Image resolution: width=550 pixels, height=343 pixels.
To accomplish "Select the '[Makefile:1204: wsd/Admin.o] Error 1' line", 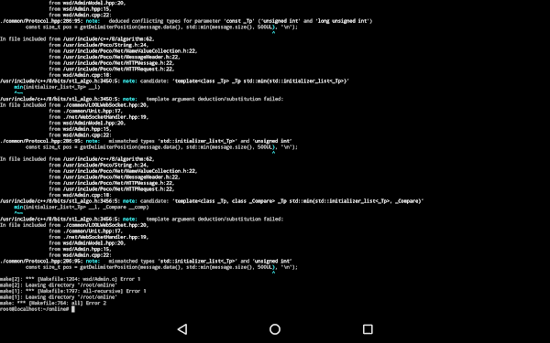I will point(71,279).
